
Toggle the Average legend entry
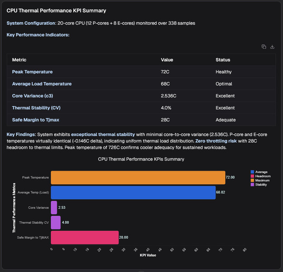[x=261, y=172]
